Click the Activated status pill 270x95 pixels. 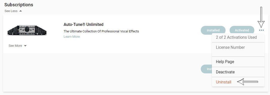[242, 30]
